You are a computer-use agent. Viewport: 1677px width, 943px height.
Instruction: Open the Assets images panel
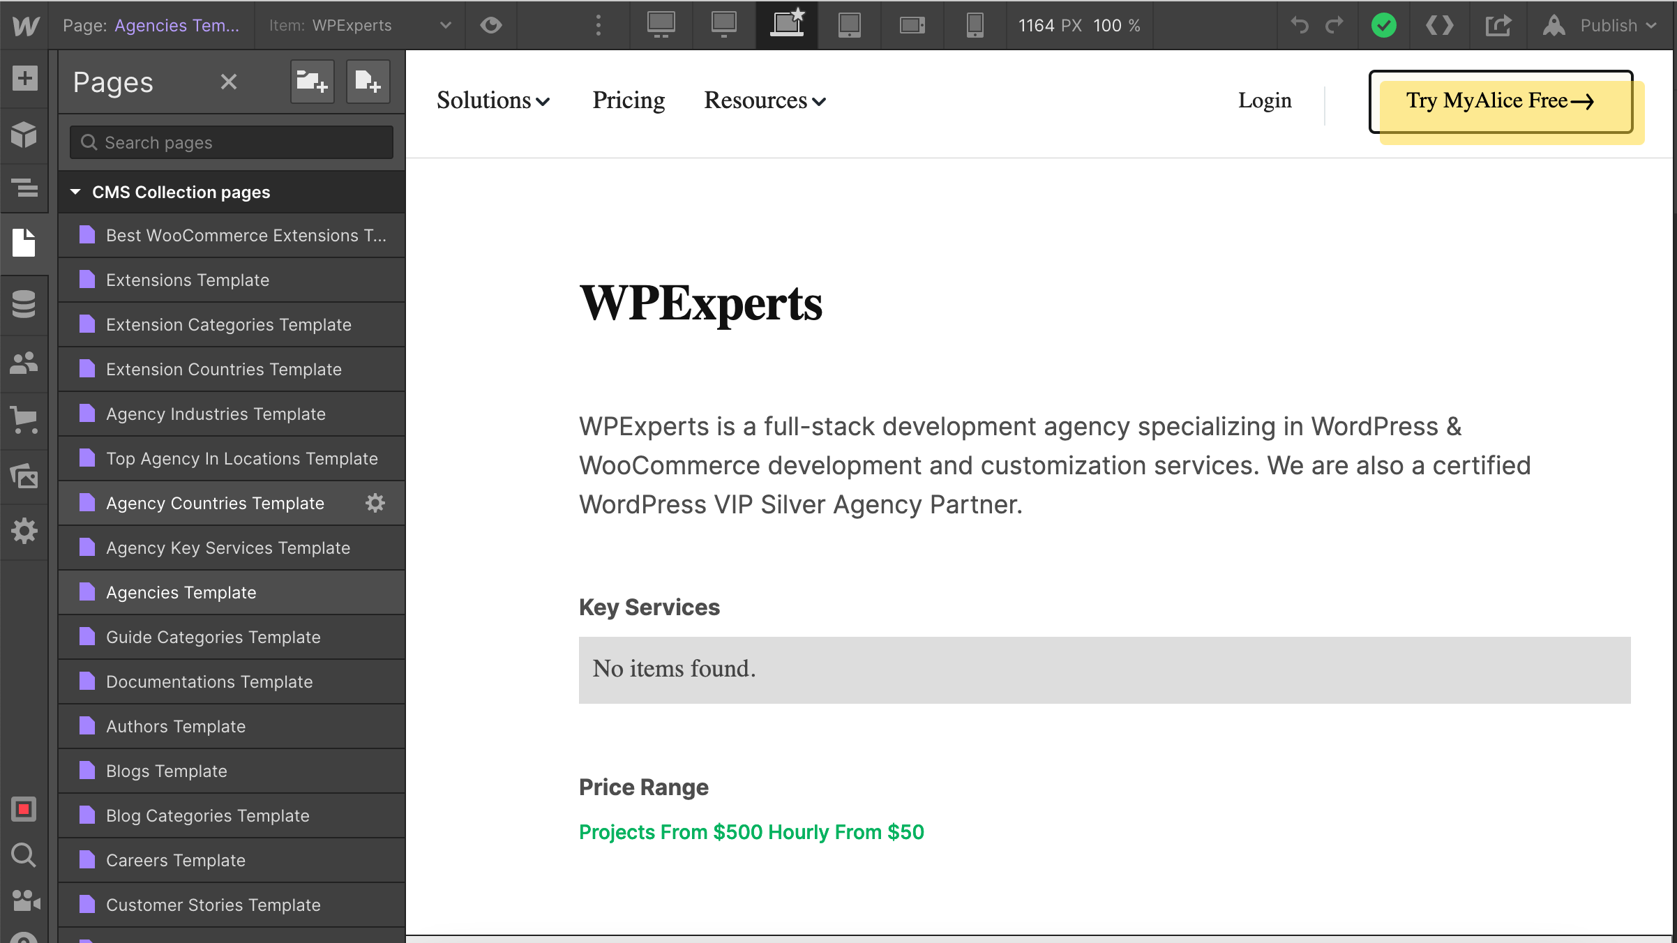(x=24, y=476)
